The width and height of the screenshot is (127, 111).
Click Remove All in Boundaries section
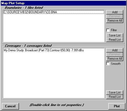pos(115,21)
